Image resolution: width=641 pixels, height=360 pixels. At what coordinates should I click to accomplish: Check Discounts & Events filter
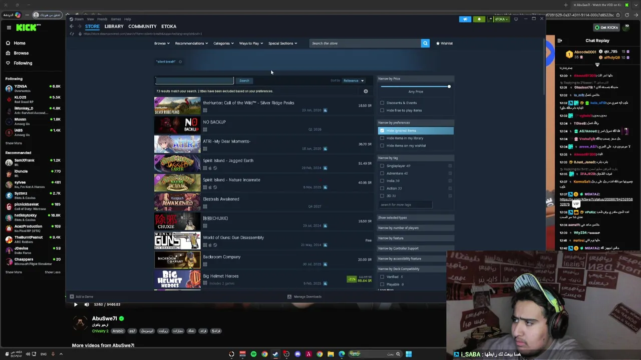(x=382, y=103)
